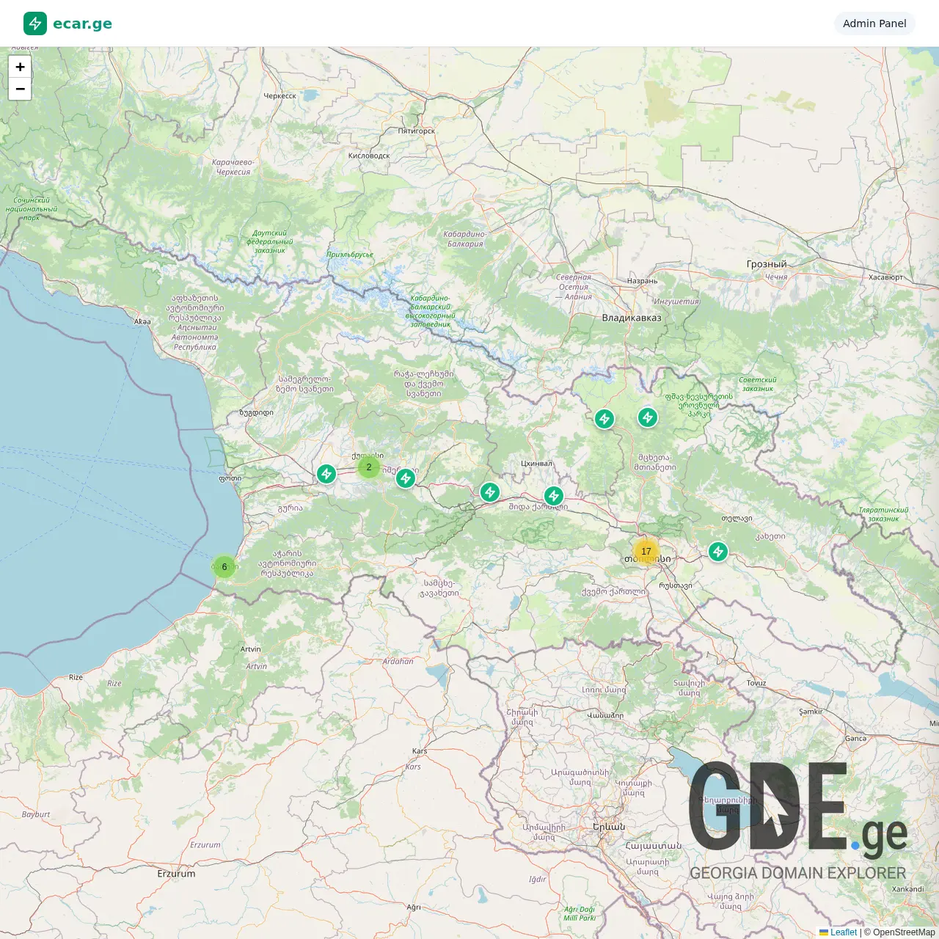Click the charger marker in Shida Kartli near Gori

point(554,495)
